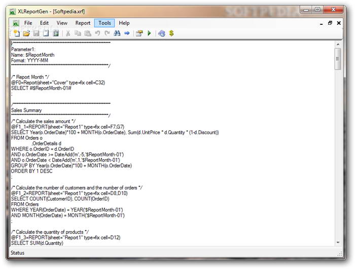Click the '@F0=Report(sheet="Cover"' line
355x269 pixels.
pos(58,83)
